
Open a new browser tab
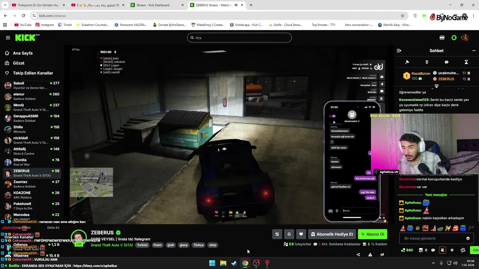[251, 5]
